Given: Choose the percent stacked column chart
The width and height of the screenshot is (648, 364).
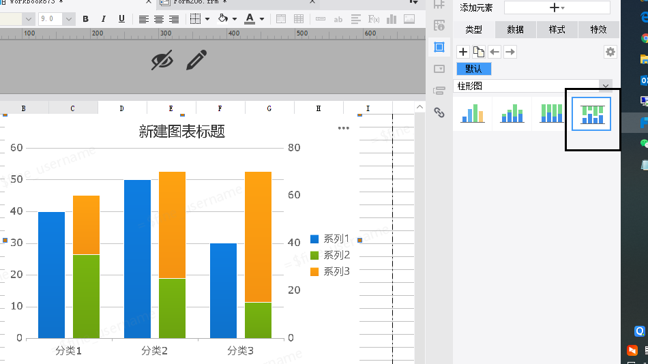Looking at the screenshot, I should tap(551, 113).
